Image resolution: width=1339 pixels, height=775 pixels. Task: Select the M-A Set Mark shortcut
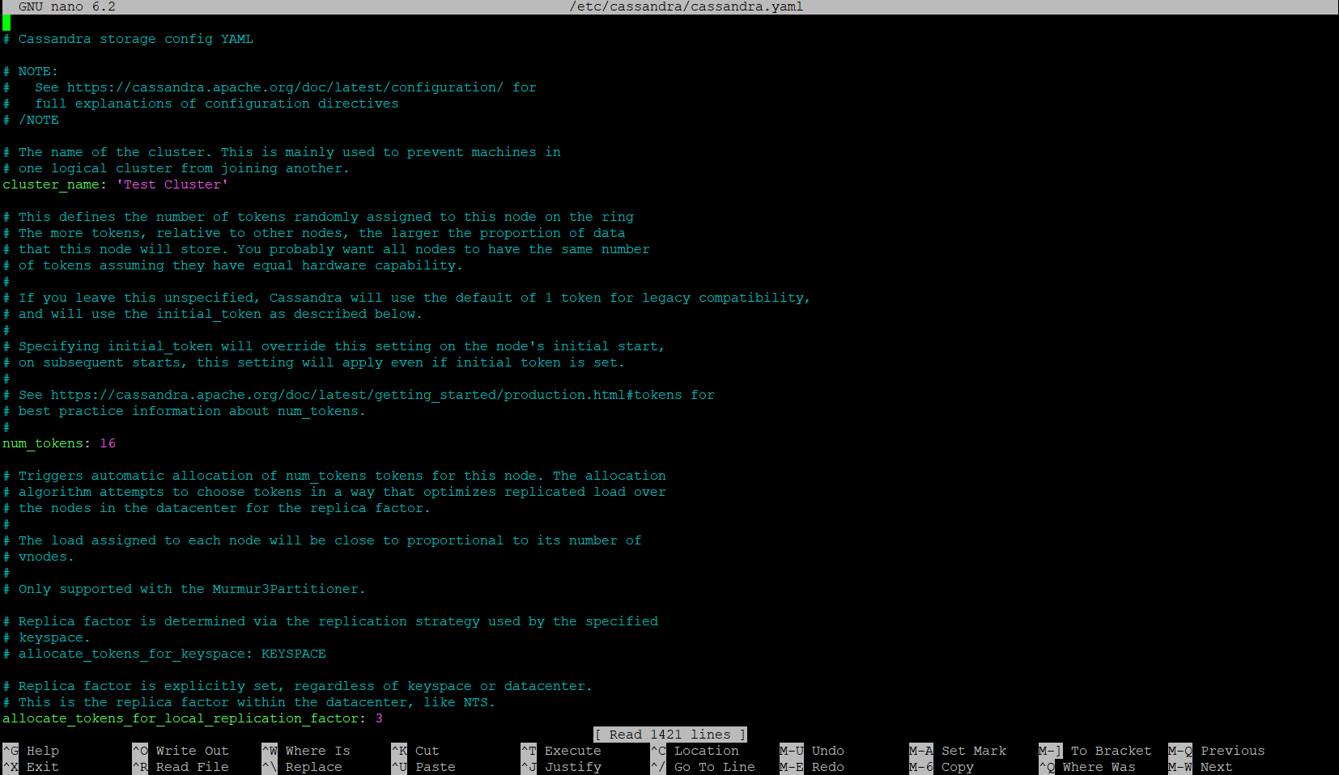958,751
